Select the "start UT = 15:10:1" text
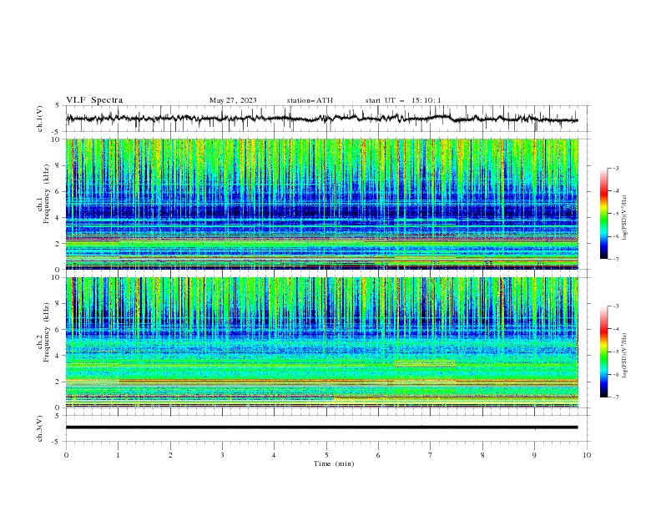Image resolution: width=661 pixels, height=511 pixels. [x=403, y=100]
